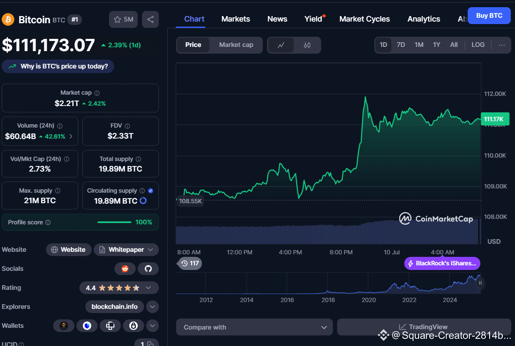Expand the Explorers chevron dropdown

pos(153,307)
